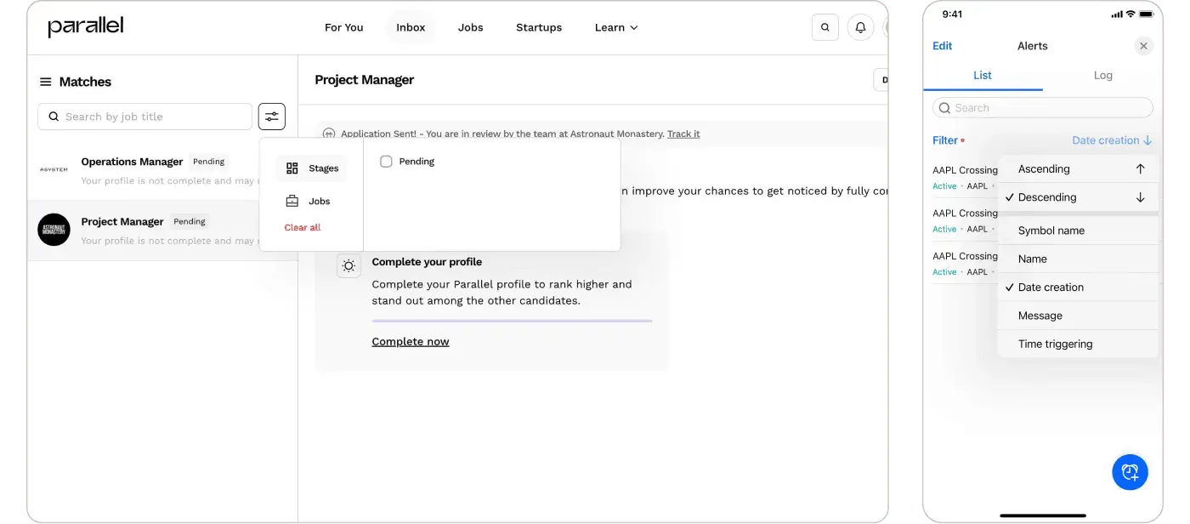Screen dimensions: 1190x524
Task: Click the Search by job title field
Action: click(x=144, y=117)
